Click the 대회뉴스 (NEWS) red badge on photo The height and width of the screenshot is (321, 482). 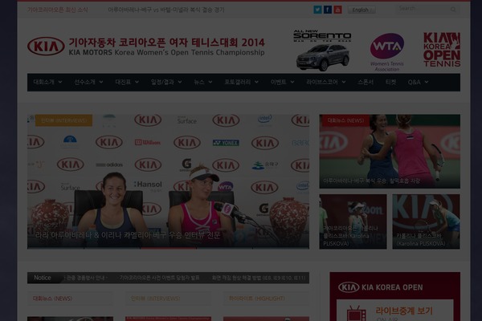coord(345,120)
